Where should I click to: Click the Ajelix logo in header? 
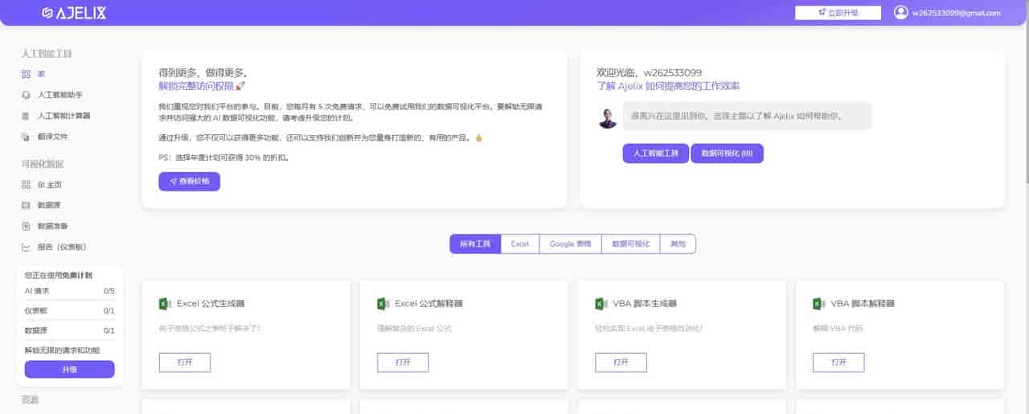click(73, 13)
